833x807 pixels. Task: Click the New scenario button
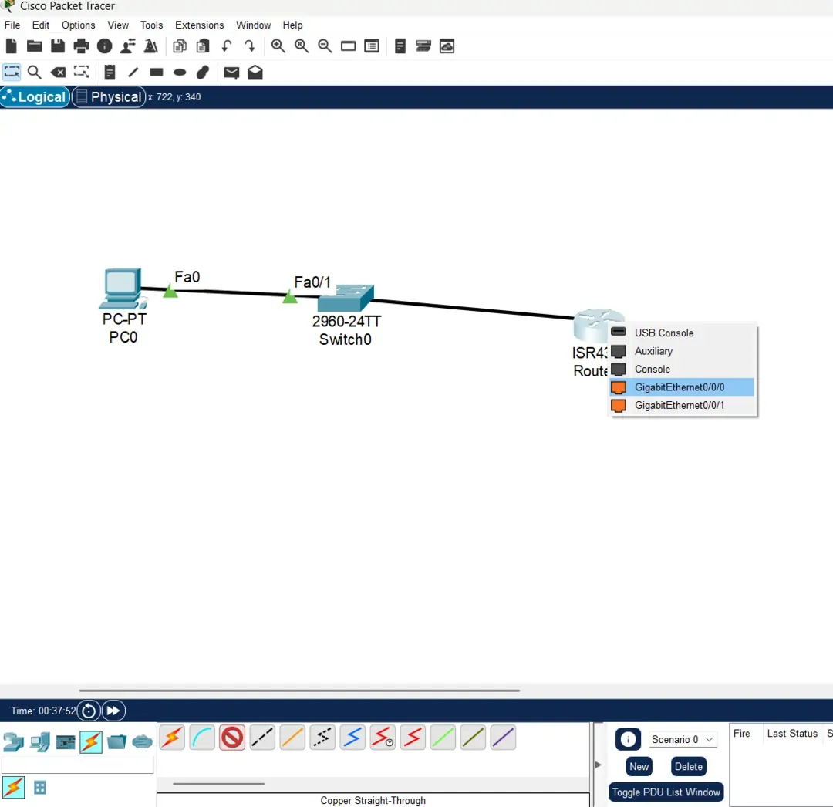click(x=639, y=767)
